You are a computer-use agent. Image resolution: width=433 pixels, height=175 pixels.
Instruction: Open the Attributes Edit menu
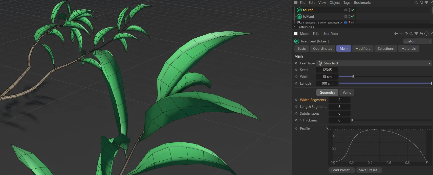point(316,34)
